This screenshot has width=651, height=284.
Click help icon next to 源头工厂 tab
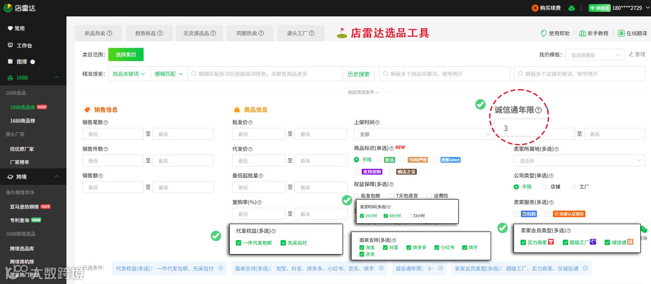point(312,33)
